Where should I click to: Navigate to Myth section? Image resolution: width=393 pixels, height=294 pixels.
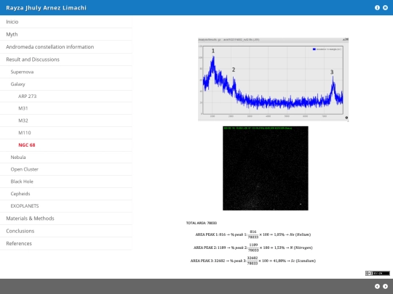66,34
